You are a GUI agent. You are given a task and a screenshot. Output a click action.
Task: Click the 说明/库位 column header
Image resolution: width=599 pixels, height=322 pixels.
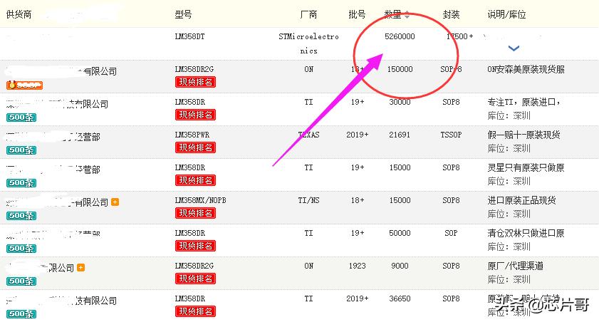point(506,15)
